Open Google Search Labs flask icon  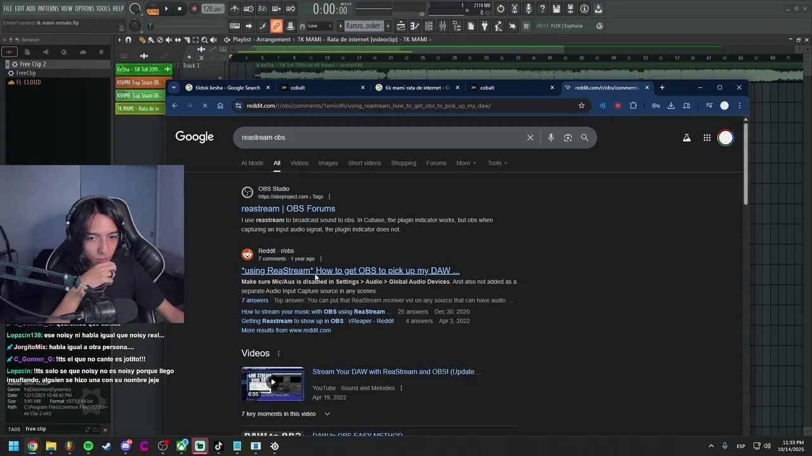[686, 137]
